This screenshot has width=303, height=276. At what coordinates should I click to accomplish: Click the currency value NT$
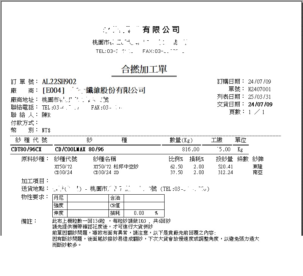click(46, 130)
